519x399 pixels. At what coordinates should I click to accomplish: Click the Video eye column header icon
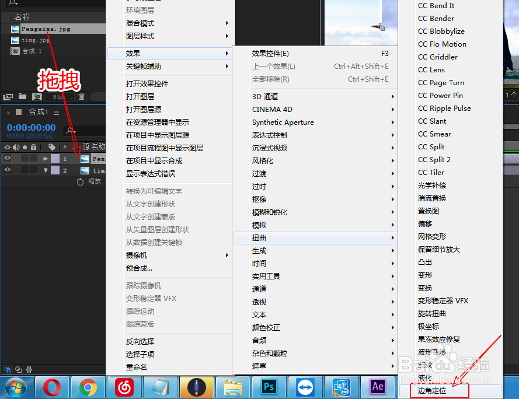tap(7, 147)
